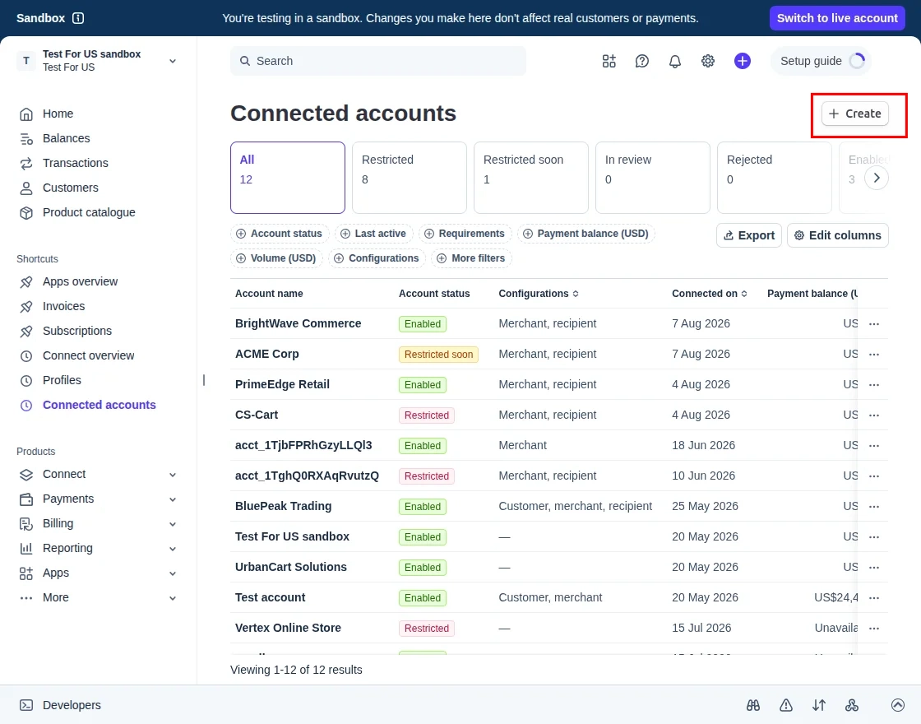Open row menu for PrimeEdge Retail
The image size is (921, 724).
(874, 385)
